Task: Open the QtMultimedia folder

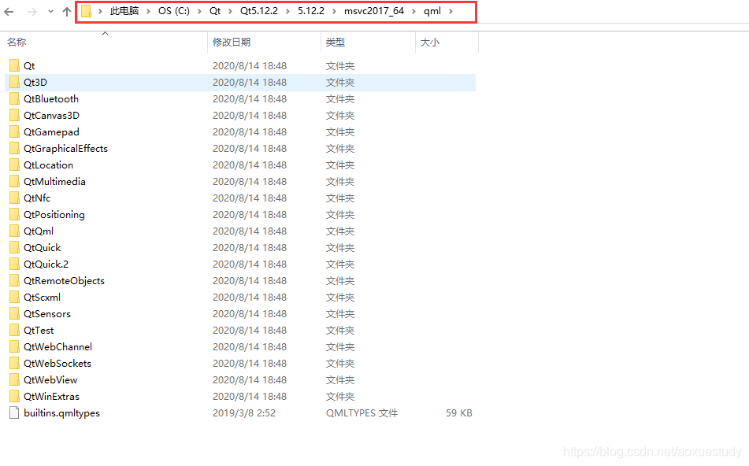Action: tap(52, 181)
